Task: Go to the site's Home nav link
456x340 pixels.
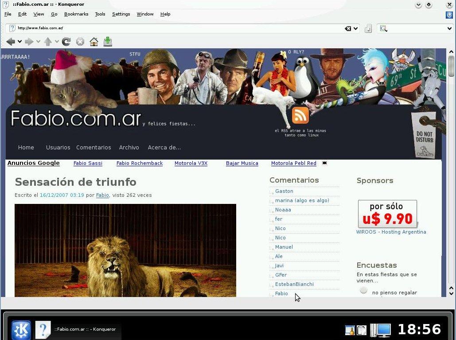Action: click(26, 148)
